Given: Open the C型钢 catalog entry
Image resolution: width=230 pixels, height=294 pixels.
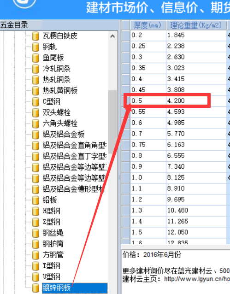Looking at the screenshot, I should tap(52, 101).
